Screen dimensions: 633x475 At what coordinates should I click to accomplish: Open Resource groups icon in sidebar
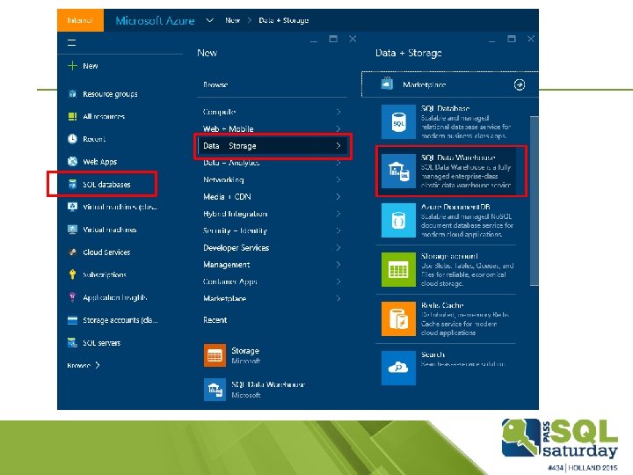click(72, 94)
